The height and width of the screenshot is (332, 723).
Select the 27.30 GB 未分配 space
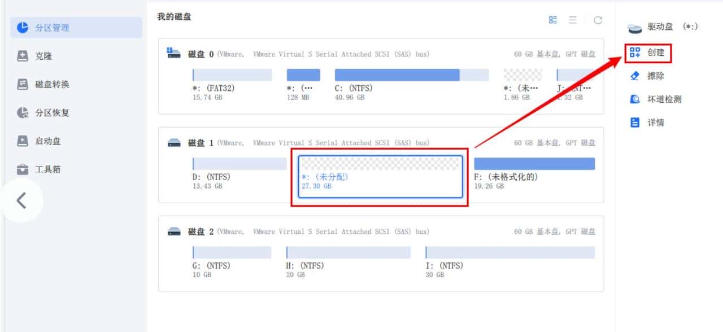tap(380, 177)
